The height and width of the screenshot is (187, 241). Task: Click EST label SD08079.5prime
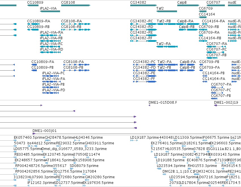point(84,166)
